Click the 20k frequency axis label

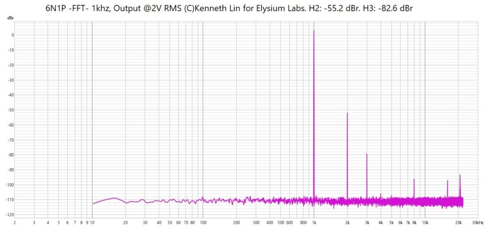[458, 223]
